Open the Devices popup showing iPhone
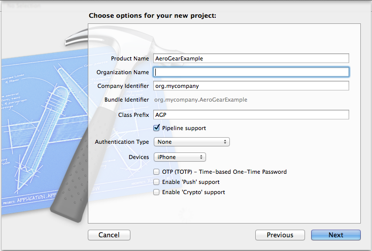372x251 pixels. (x=180, y=157)
